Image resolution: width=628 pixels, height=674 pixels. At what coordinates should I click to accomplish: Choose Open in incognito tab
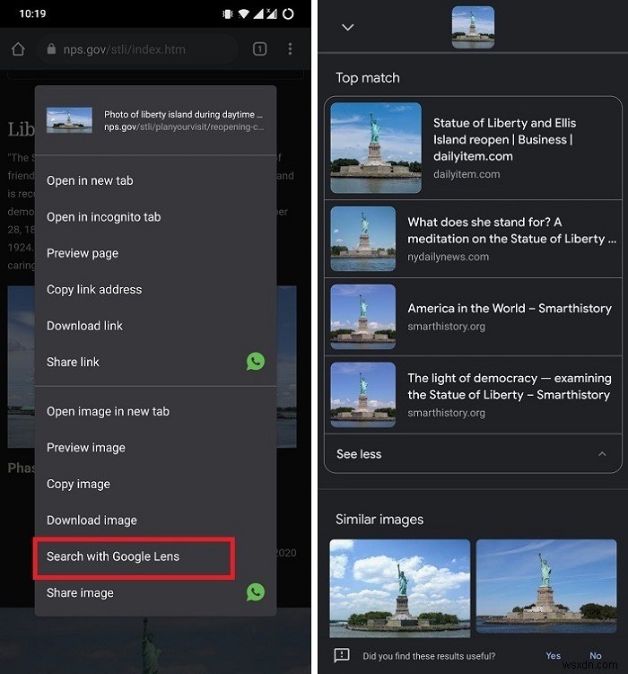coord(155,217)
